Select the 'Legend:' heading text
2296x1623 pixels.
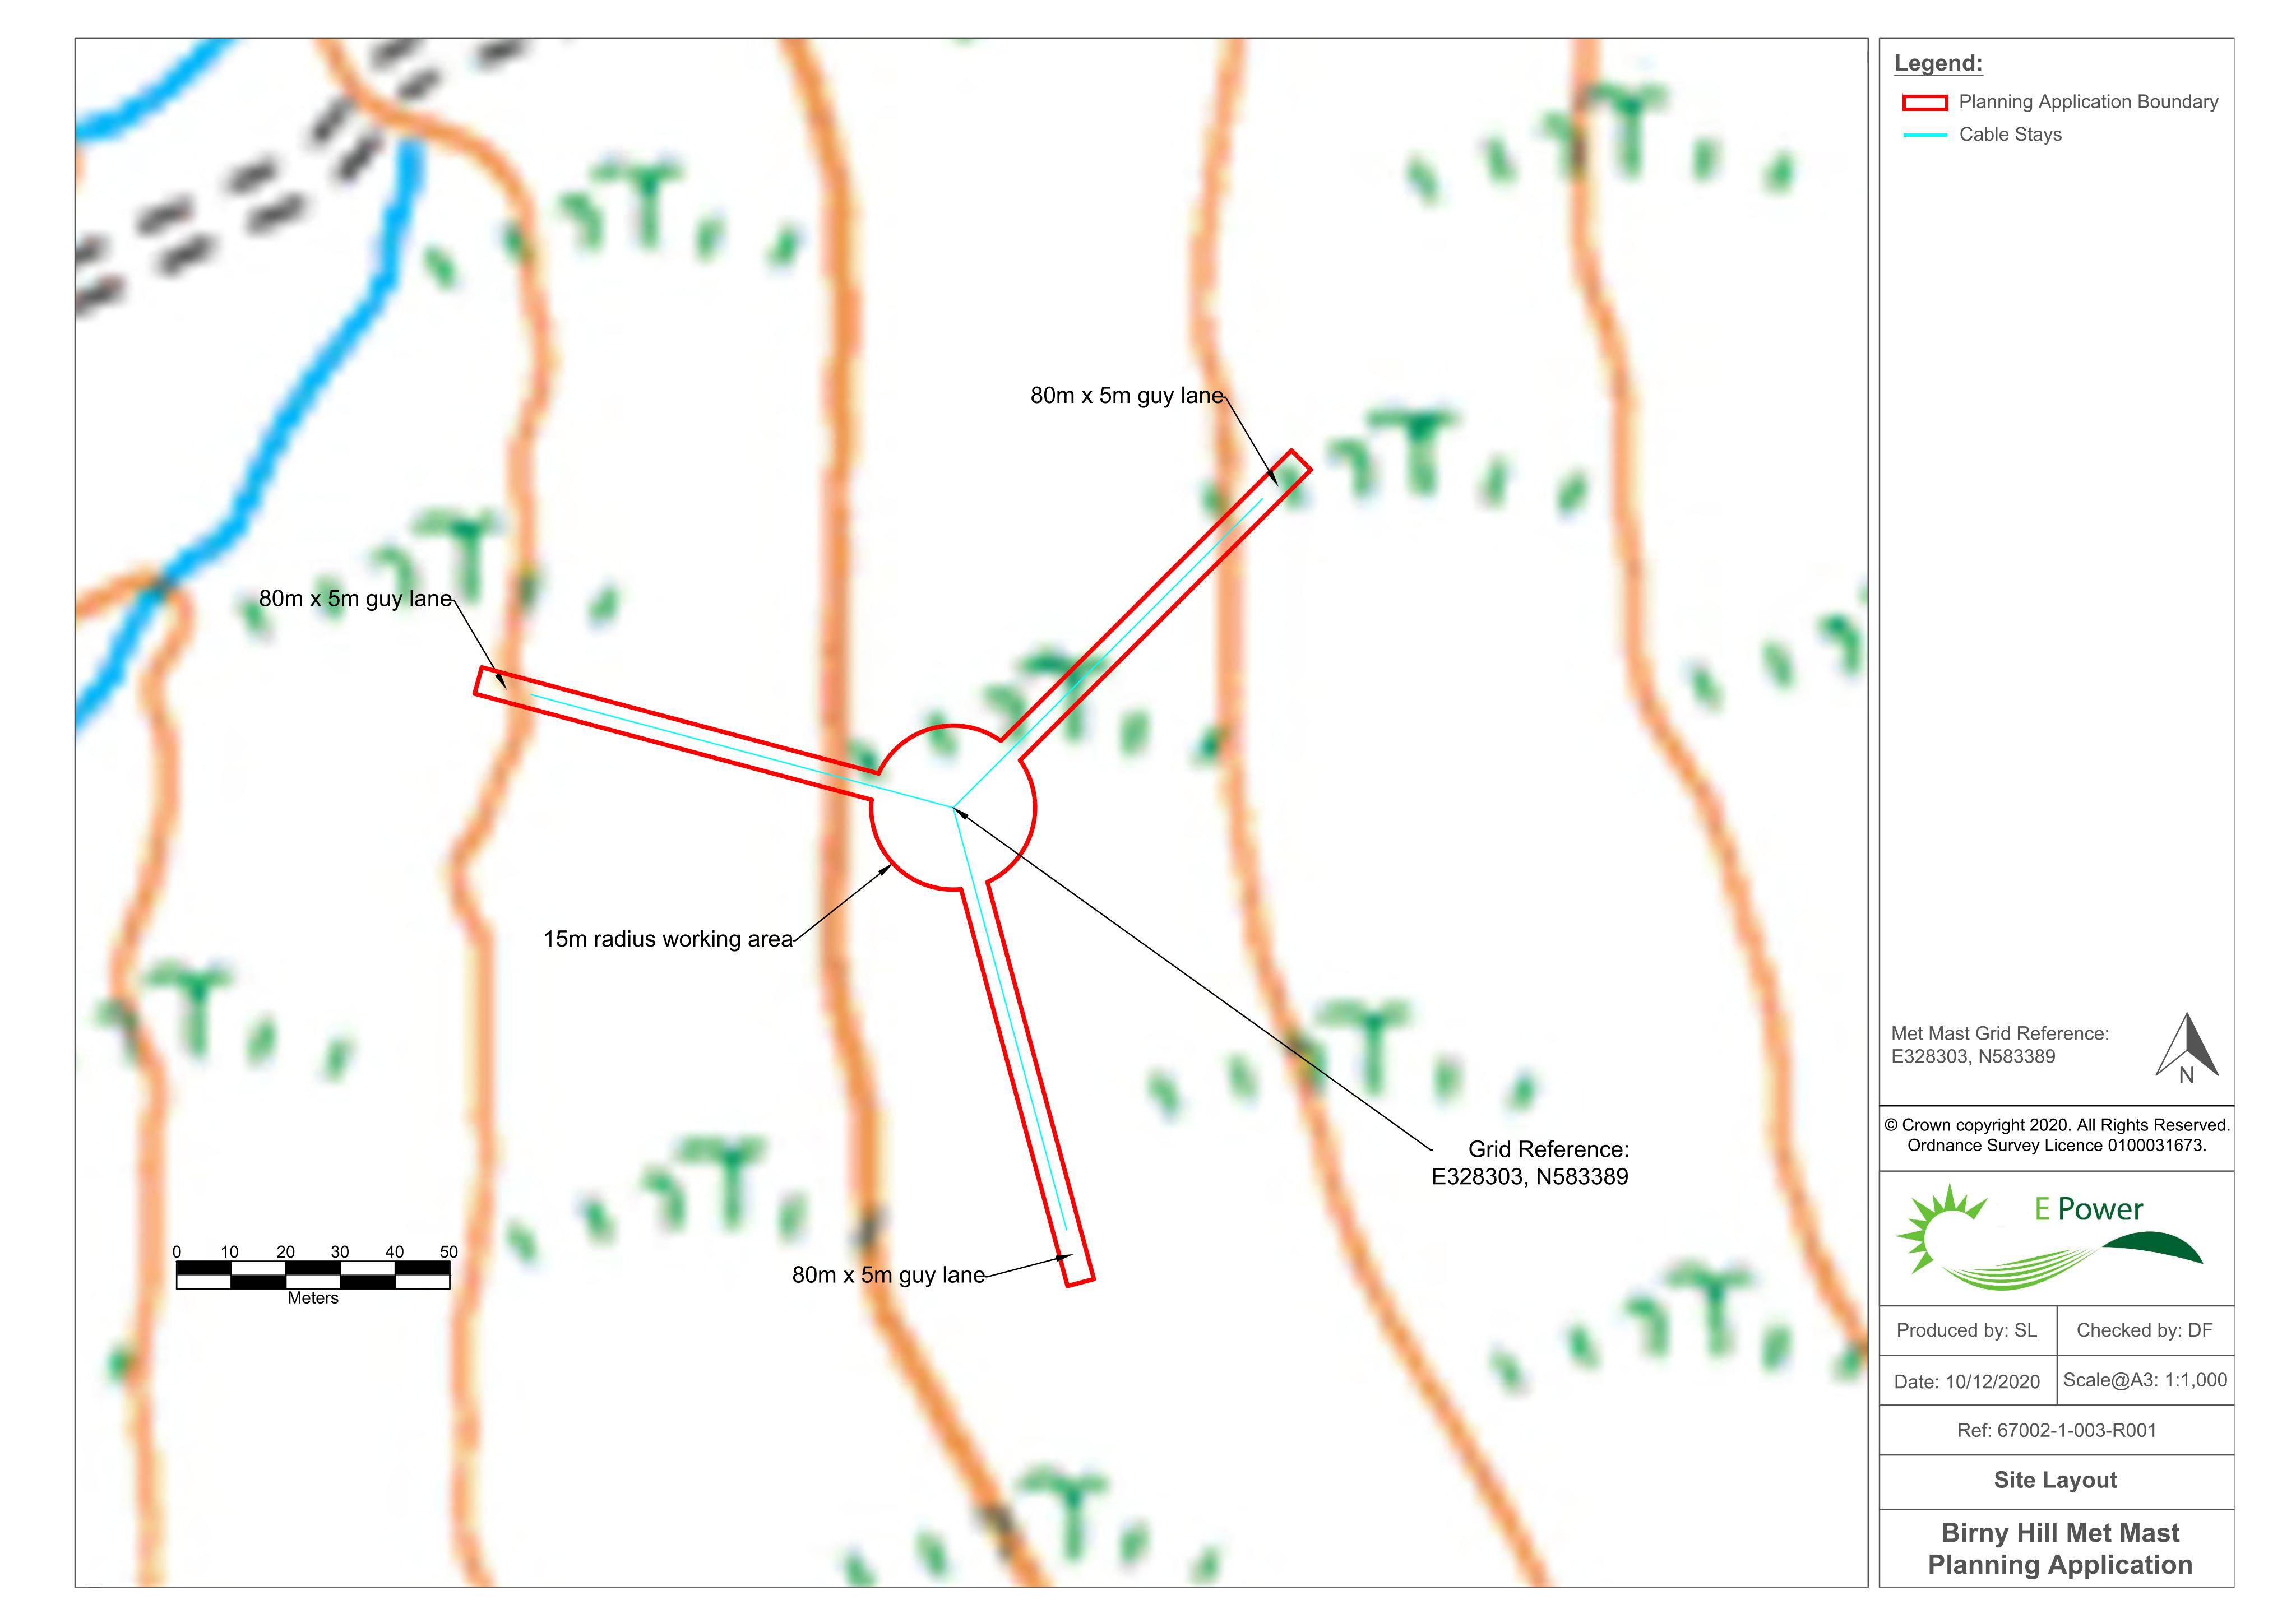1938,63
